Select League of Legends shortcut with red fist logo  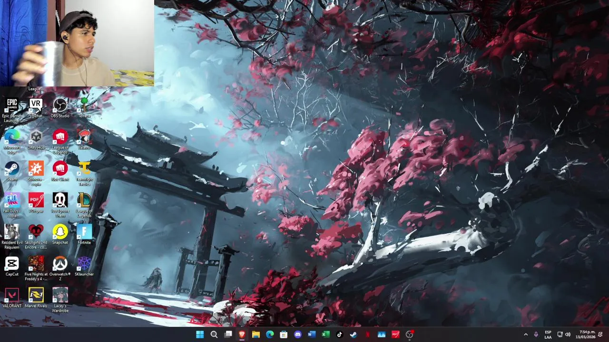pos(60,142)
